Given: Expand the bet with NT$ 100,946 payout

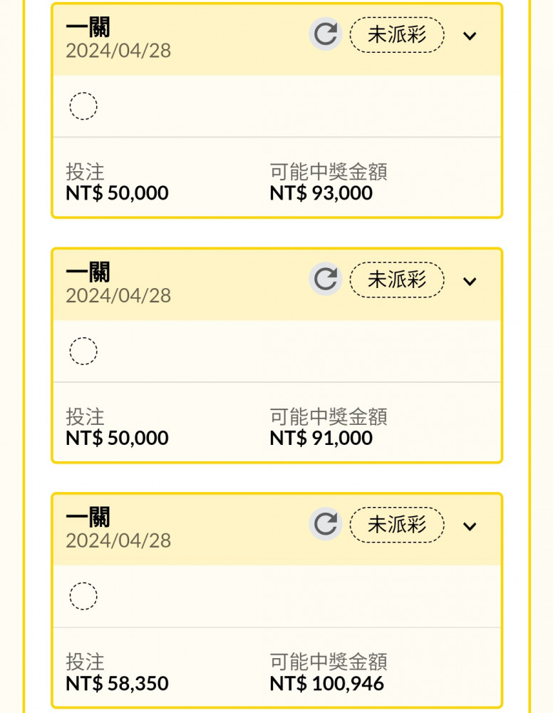Looking at the screenshot, I should pos(470,527).
